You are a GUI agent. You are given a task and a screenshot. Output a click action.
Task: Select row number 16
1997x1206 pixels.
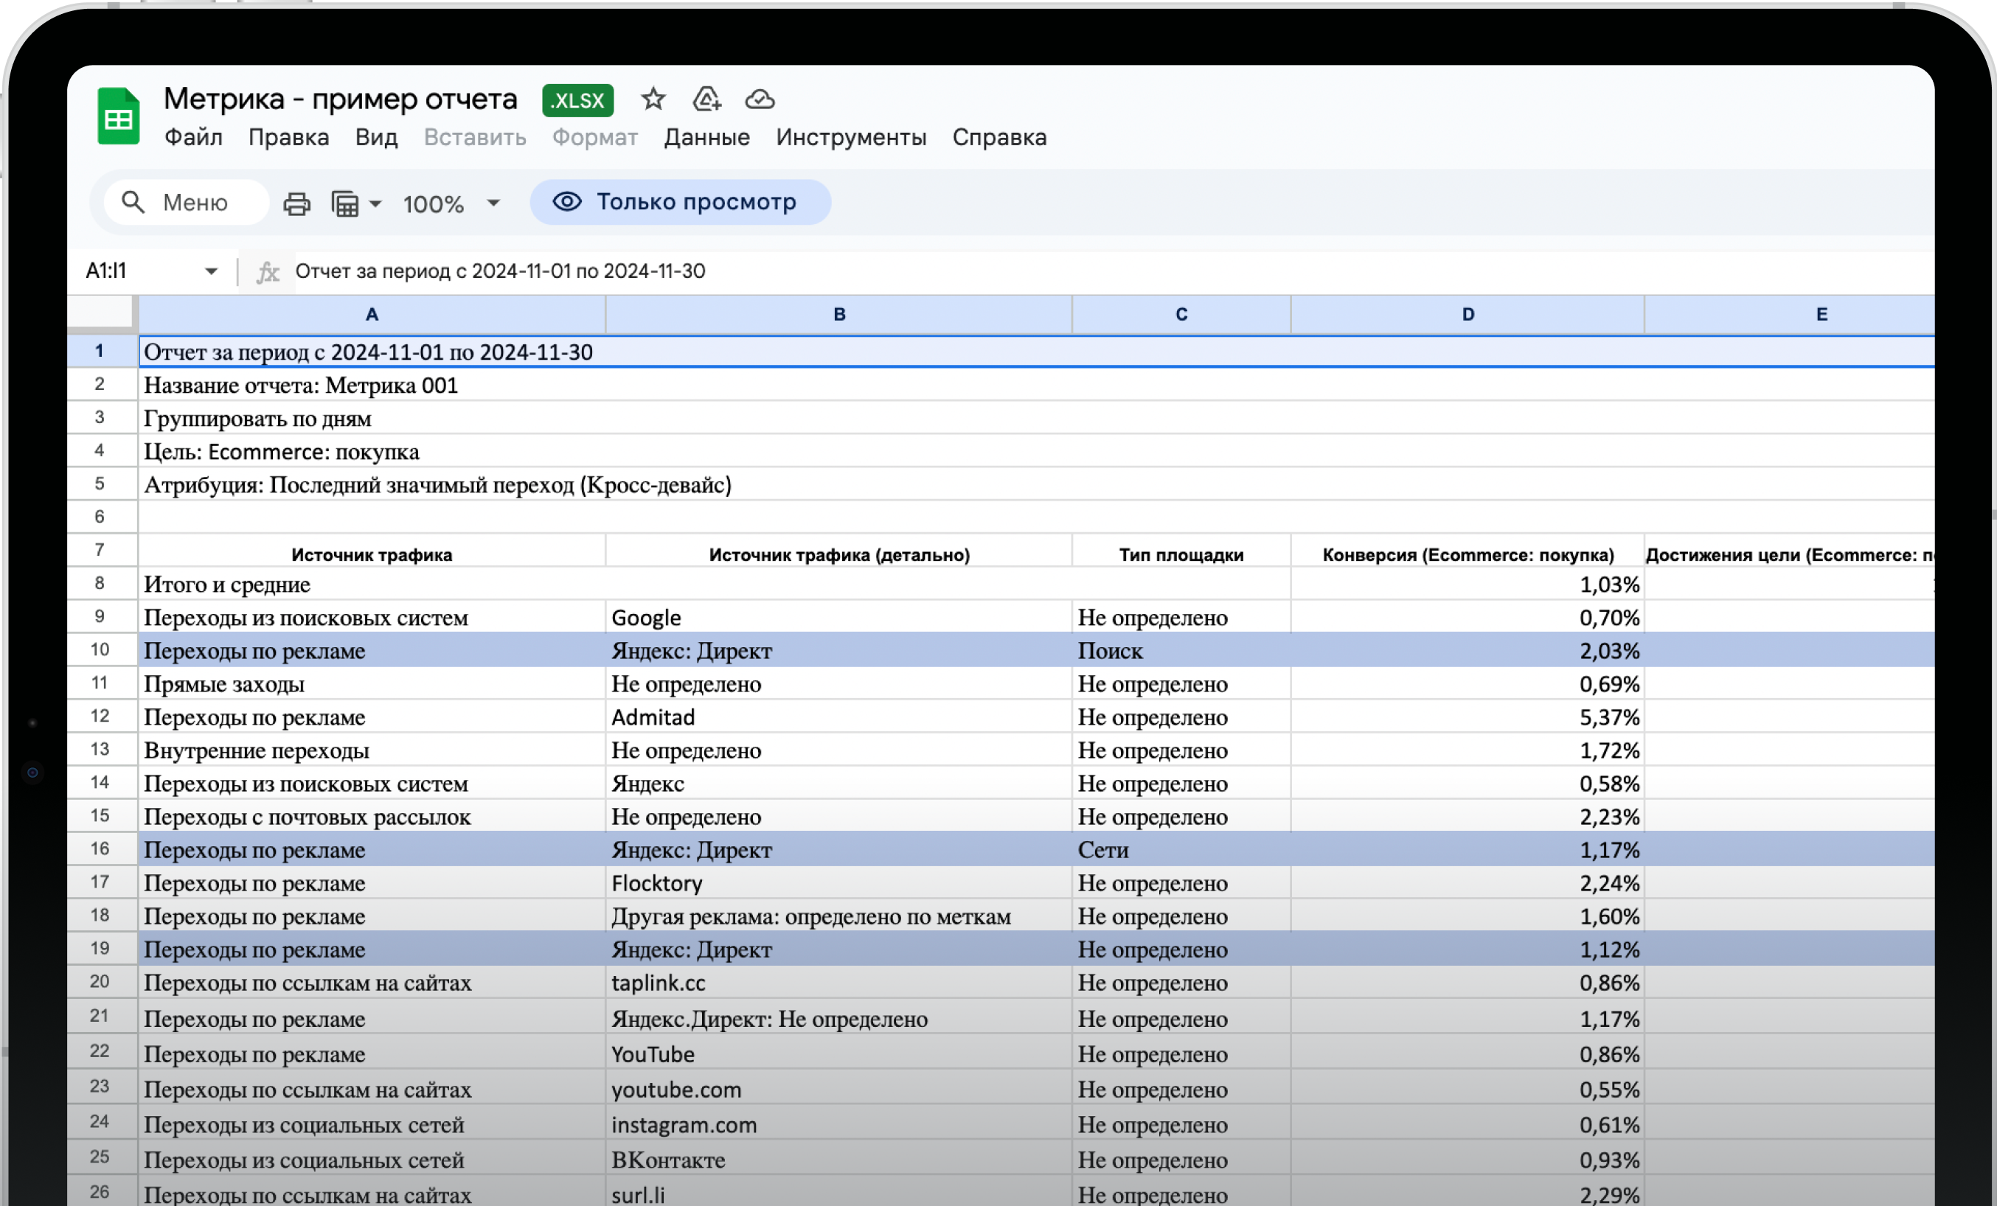click(100, 848)
